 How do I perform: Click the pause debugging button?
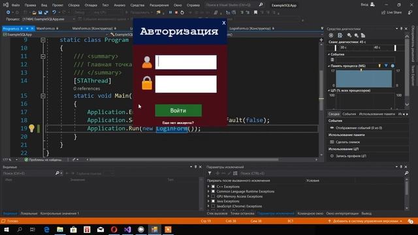pos(170,12)
